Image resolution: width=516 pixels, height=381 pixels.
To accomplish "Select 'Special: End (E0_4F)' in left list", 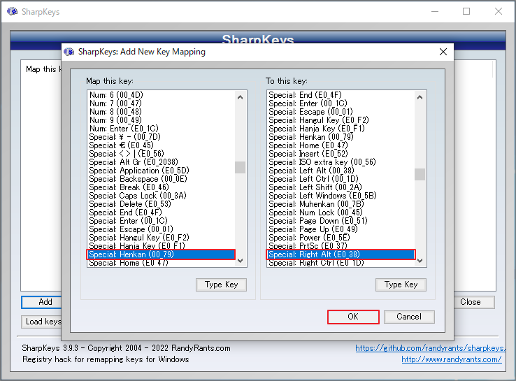I will click(162, 213).
